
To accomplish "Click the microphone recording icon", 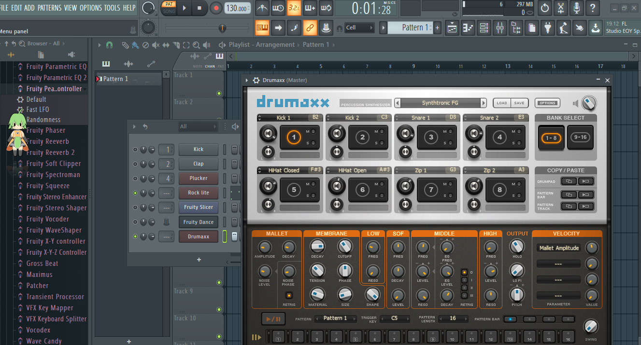I will (x=576, y=8).
